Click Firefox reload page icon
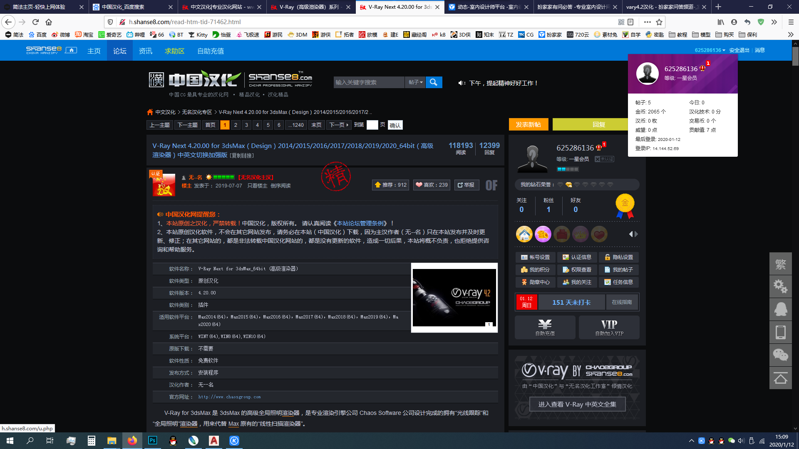The image size is (799, 449). coord(36,22)
